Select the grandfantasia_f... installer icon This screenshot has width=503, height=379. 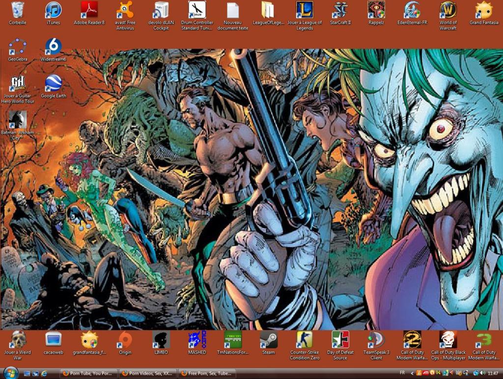point(89,344)
